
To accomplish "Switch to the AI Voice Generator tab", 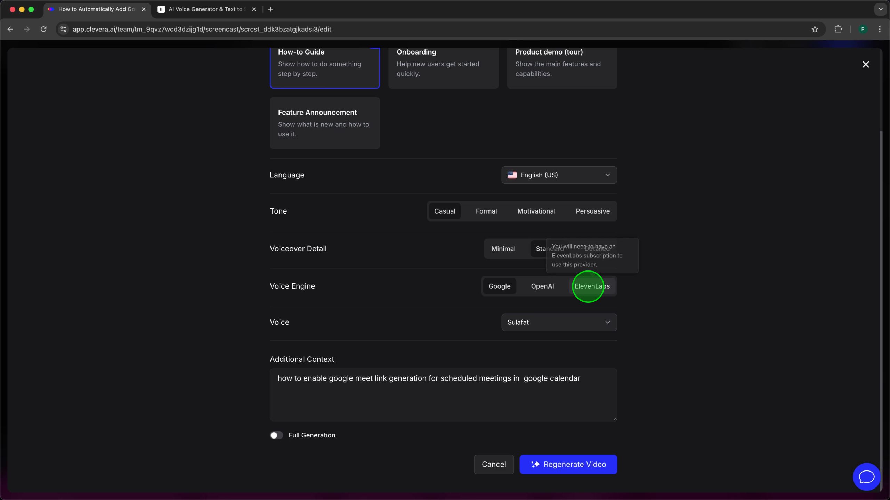I will (x=205, y=9).
